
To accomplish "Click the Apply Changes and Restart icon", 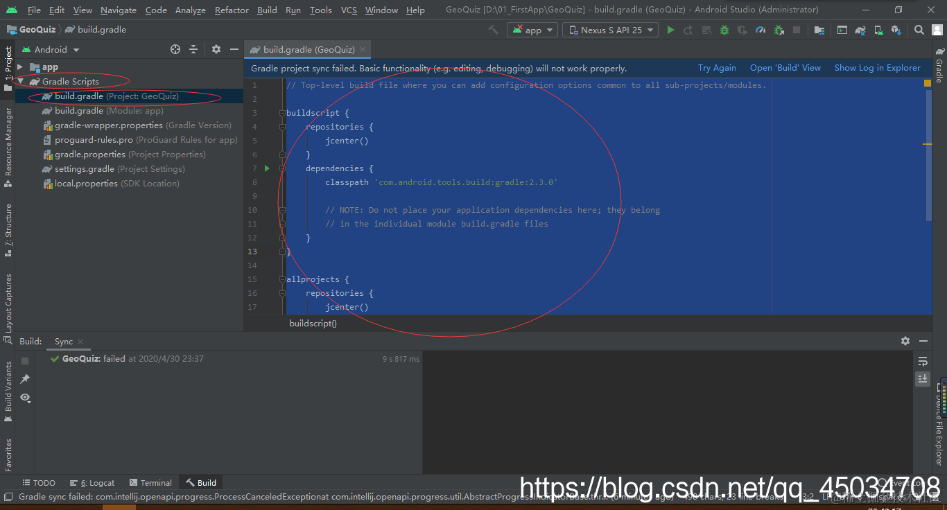I will click(688, 30).
